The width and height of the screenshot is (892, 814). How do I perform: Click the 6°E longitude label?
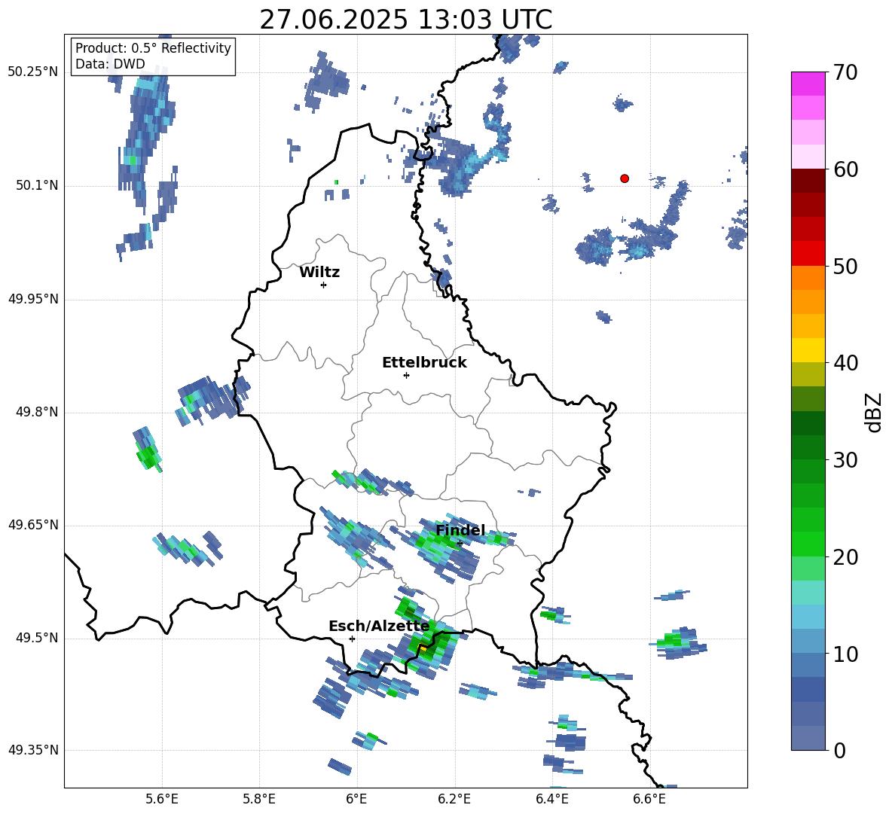(x=356, y=800)
